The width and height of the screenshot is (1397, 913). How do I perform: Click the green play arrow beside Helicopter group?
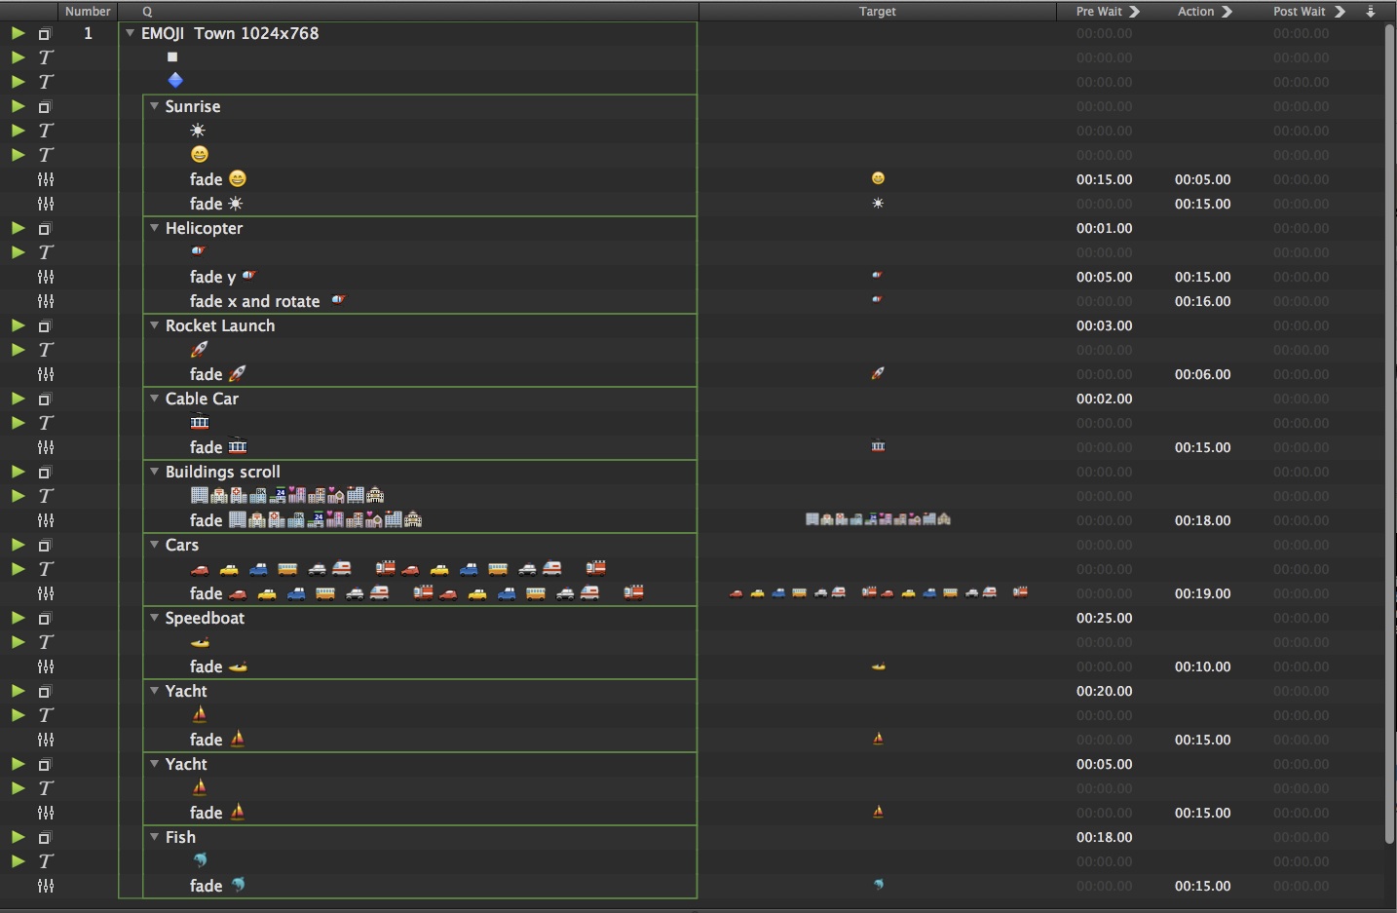pyautogui.click(x=18, y=228)
